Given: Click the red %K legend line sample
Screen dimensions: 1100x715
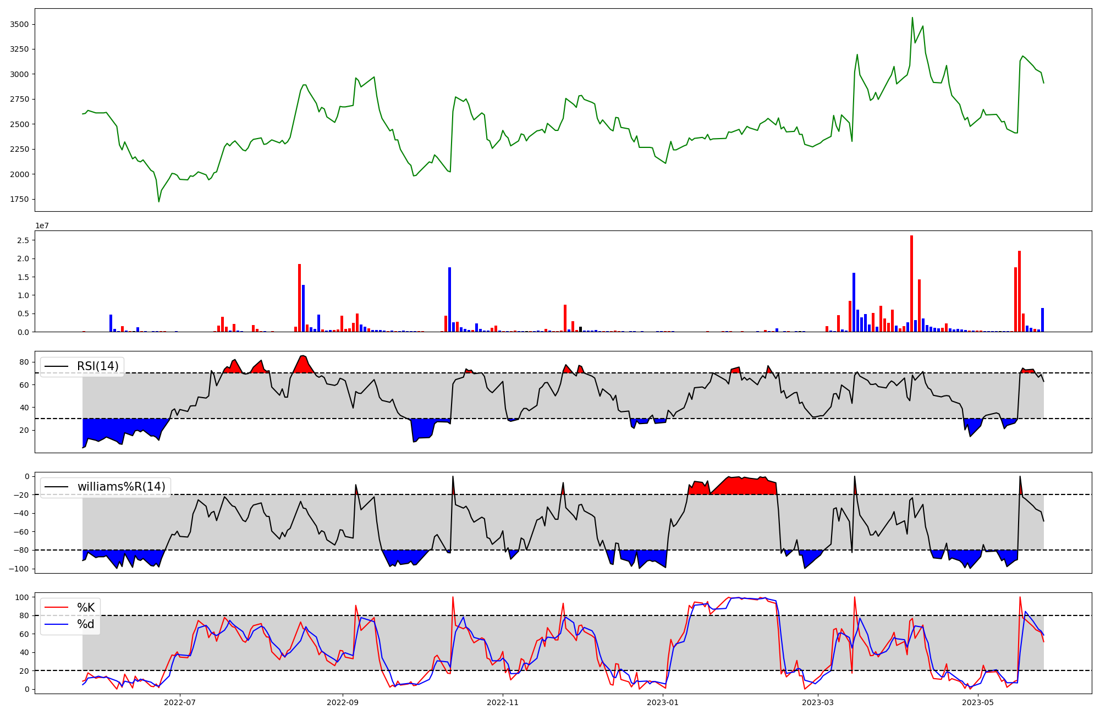Looking at the screenshot, I should click(x=57, y=608).
